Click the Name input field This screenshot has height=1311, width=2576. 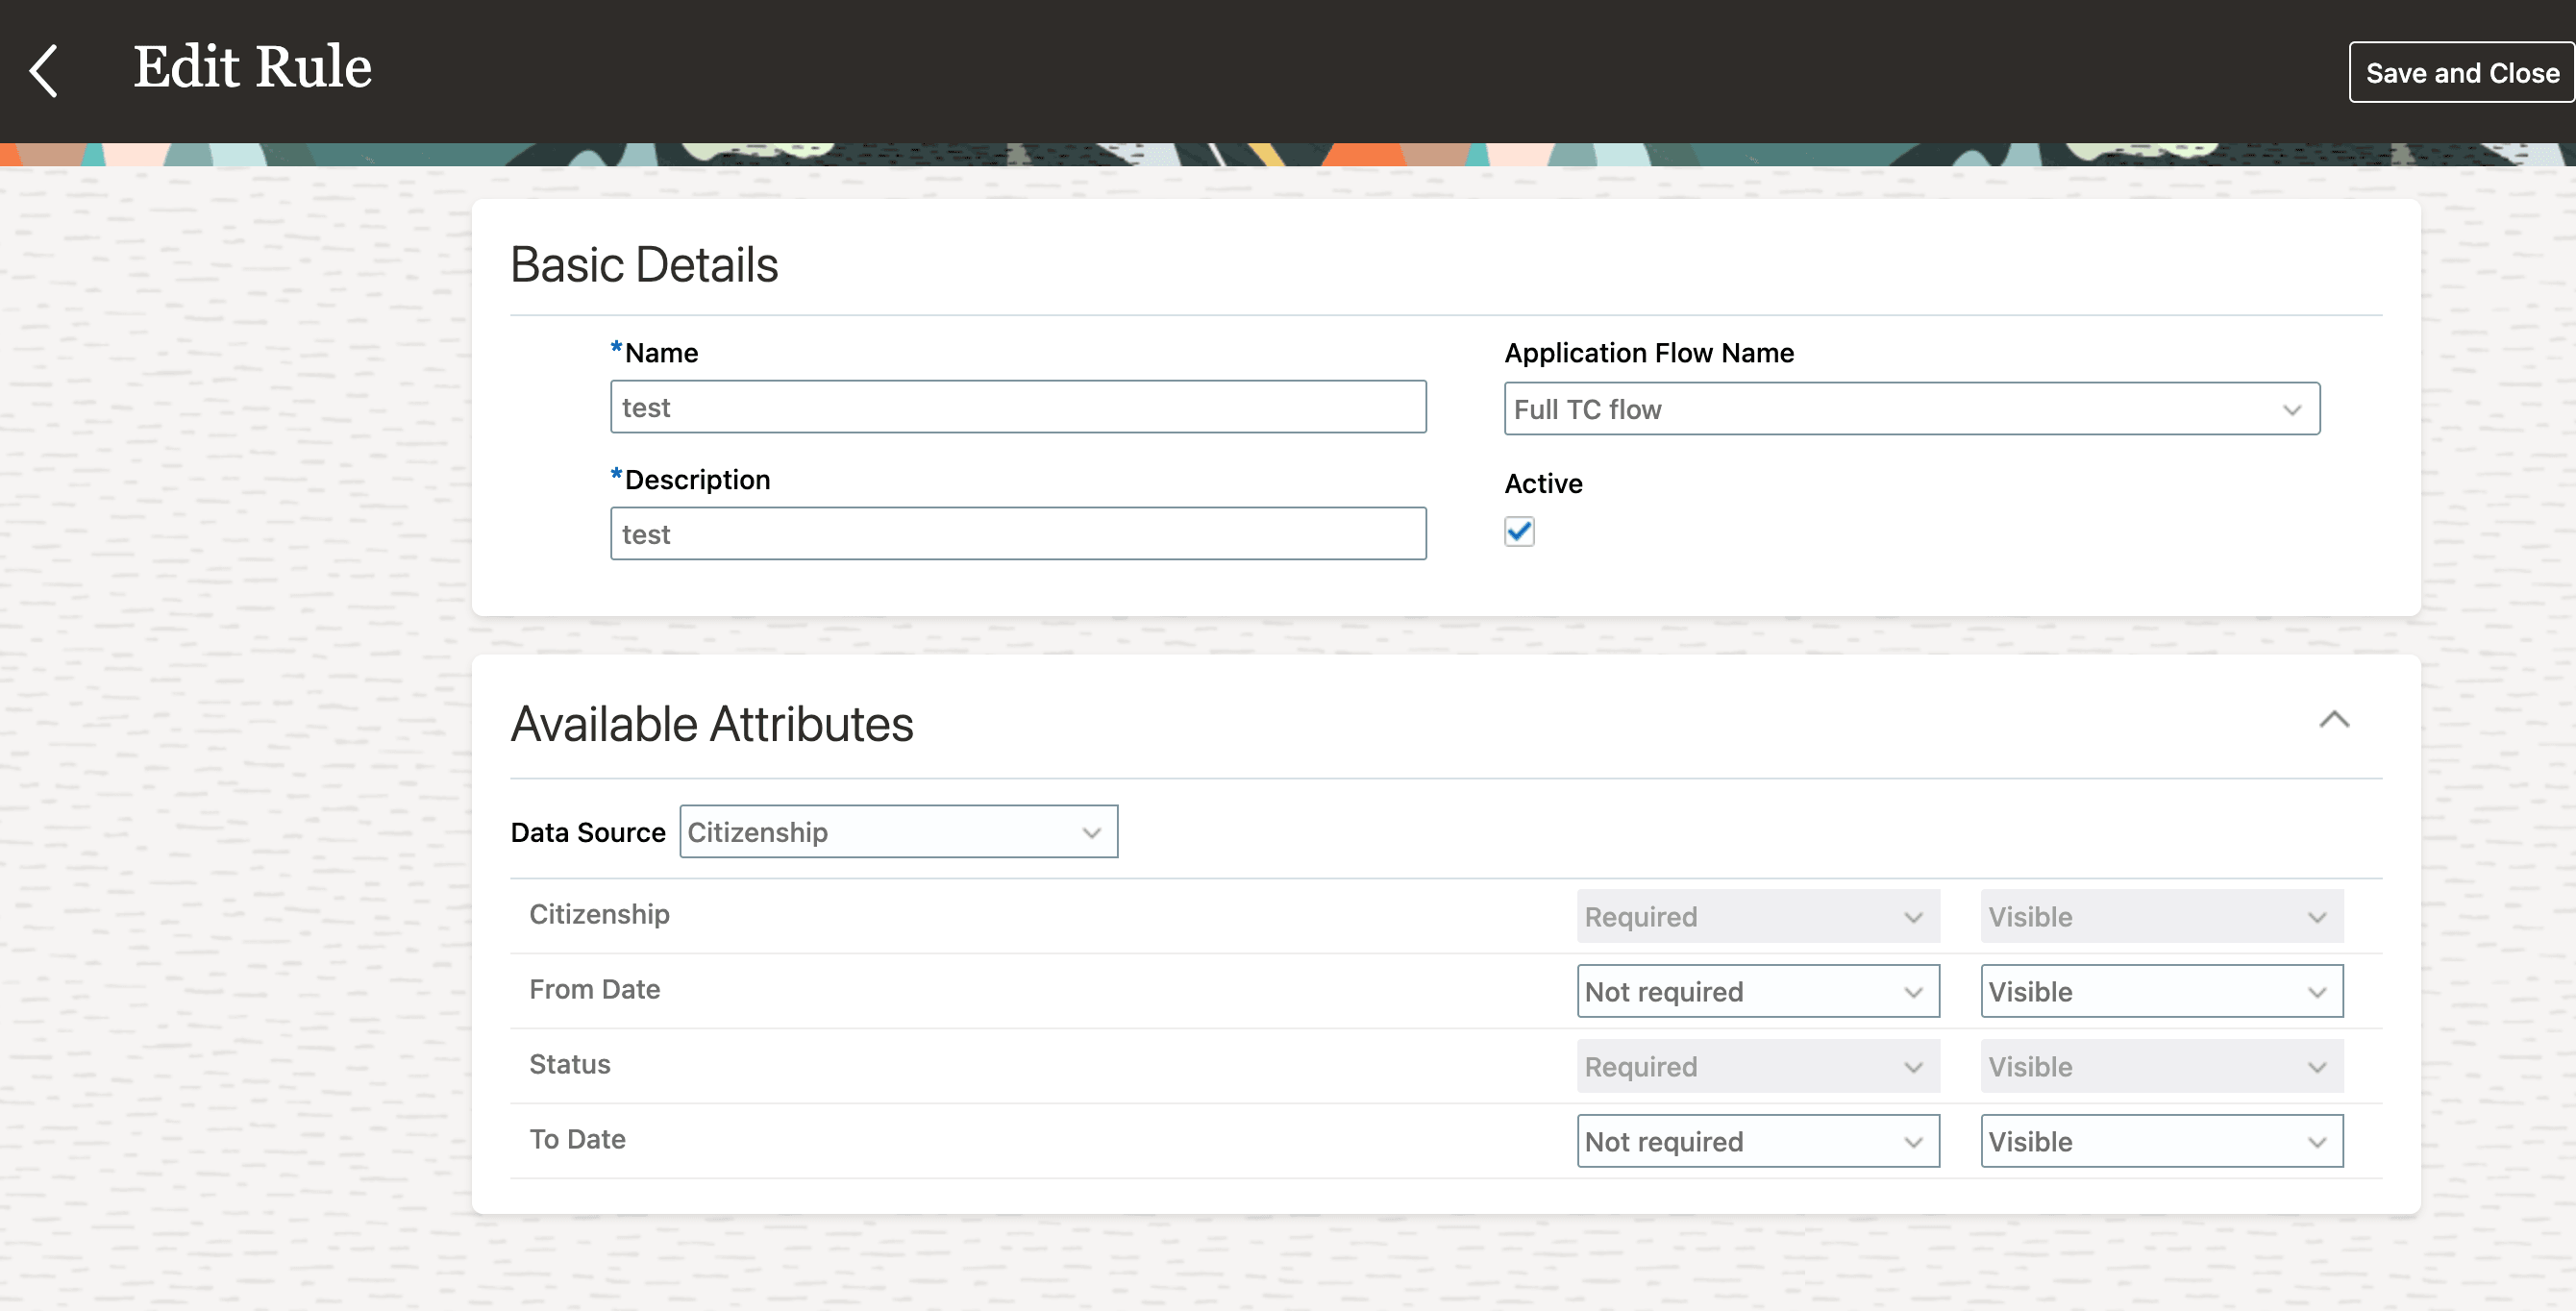(1017, 407)
